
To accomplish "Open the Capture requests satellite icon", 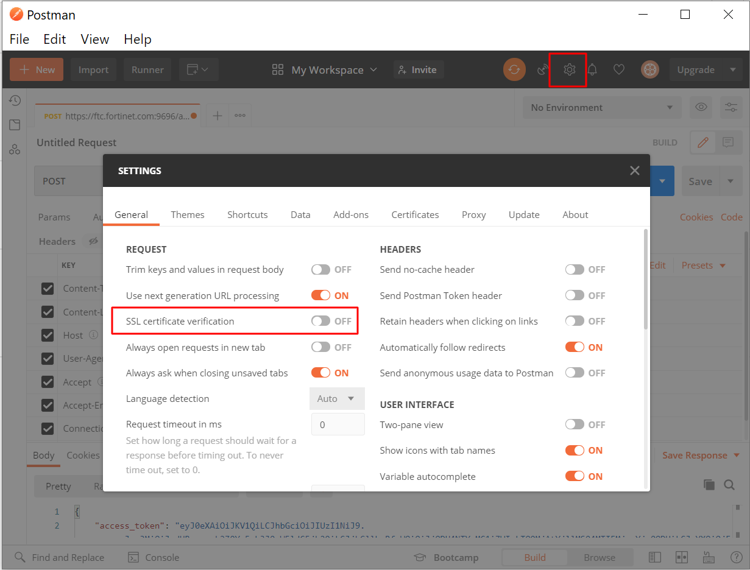I will point(542,69).
